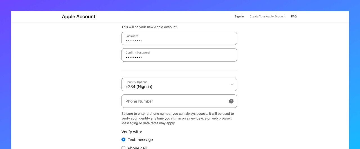Image resolution: width=360 pixels, height=149 pixels.
Task: Click the masked dots in Confirm Password
Action: click(x=134, y=58)
